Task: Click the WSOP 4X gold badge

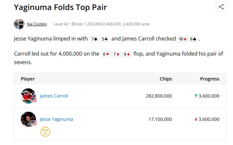Action: 45,132
